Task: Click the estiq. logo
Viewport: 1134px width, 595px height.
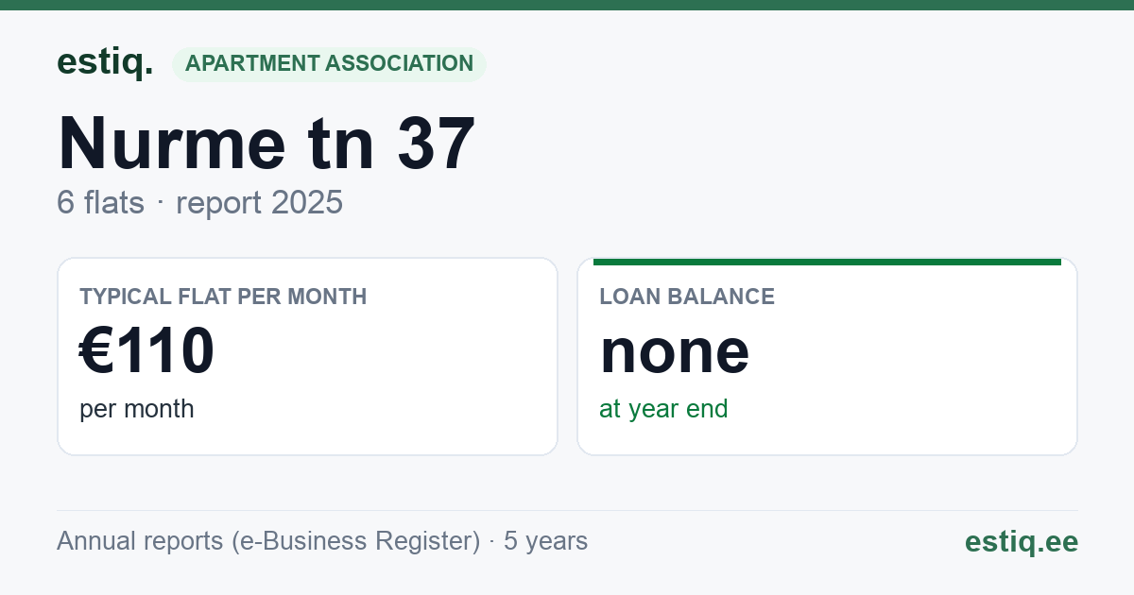Action: click(x=105, y=63)
